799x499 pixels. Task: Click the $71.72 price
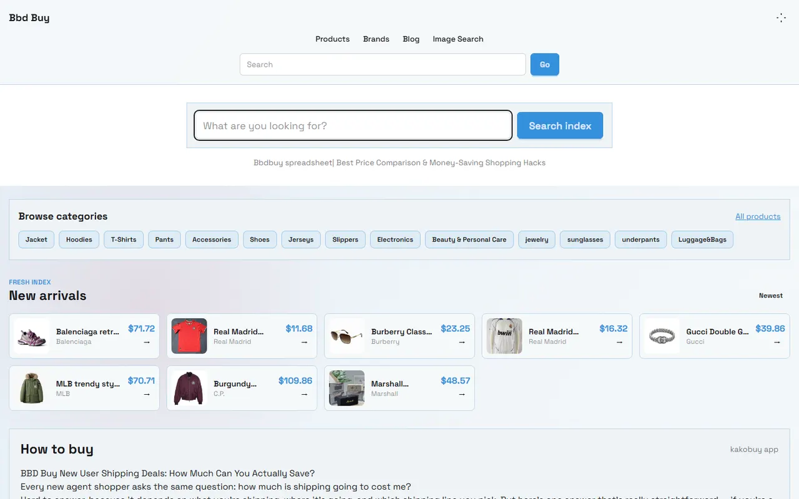tap(141, 329)
